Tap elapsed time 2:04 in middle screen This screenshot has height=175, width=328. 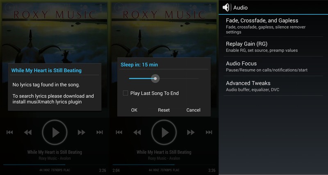116,170
